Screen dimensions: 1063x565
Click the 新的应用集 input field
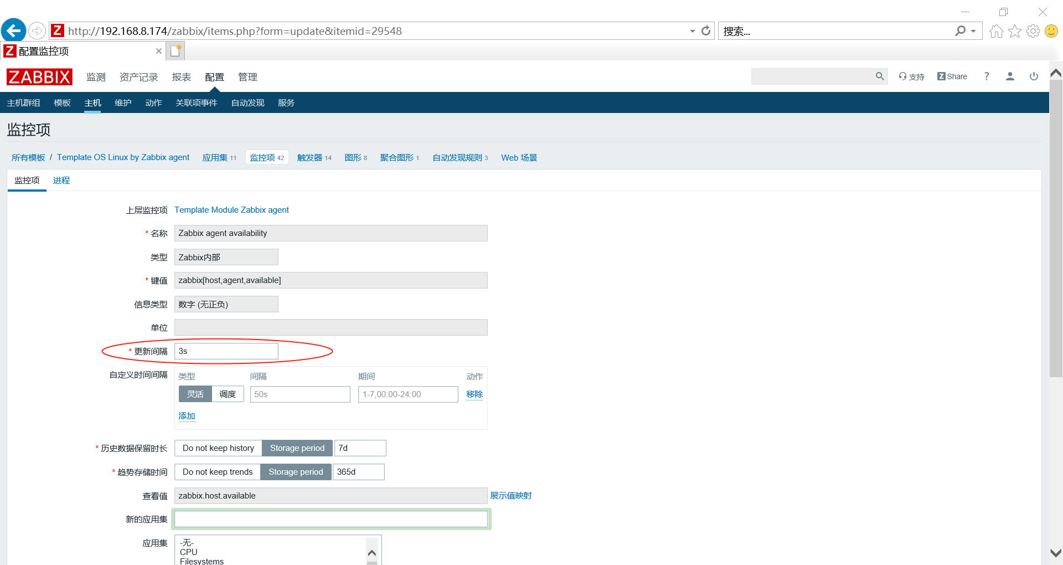pyautogui.click(x=331, y=519)
